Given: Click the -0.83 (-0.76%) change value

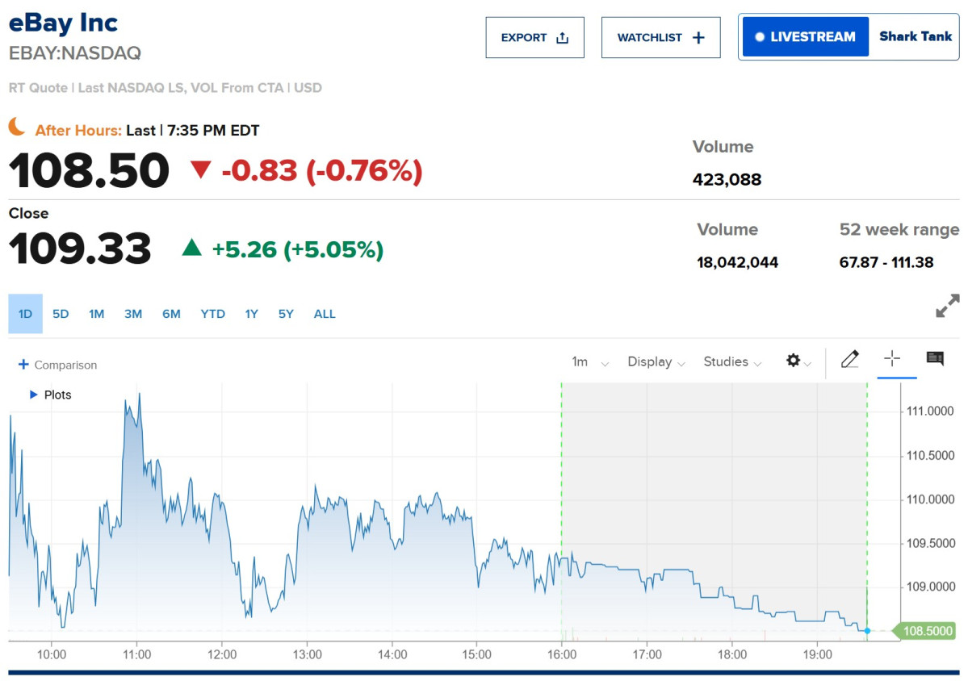Looking at the screenshot, I should tap(321, 171).
